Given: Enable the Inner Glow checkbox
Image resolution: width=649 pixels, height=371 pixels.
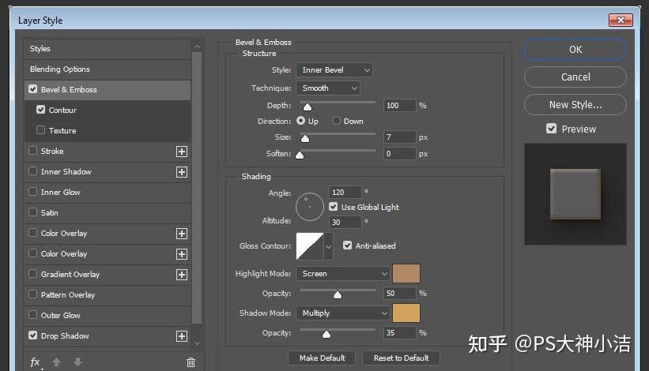Looking at the screenshot, I should point(33,192).
